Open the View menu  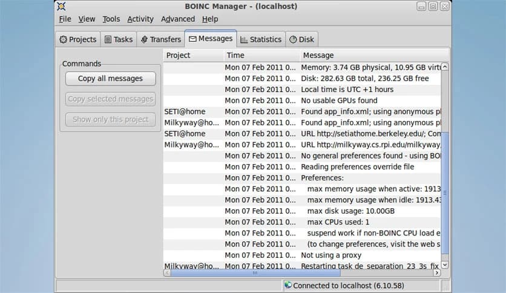coord(87,19)
